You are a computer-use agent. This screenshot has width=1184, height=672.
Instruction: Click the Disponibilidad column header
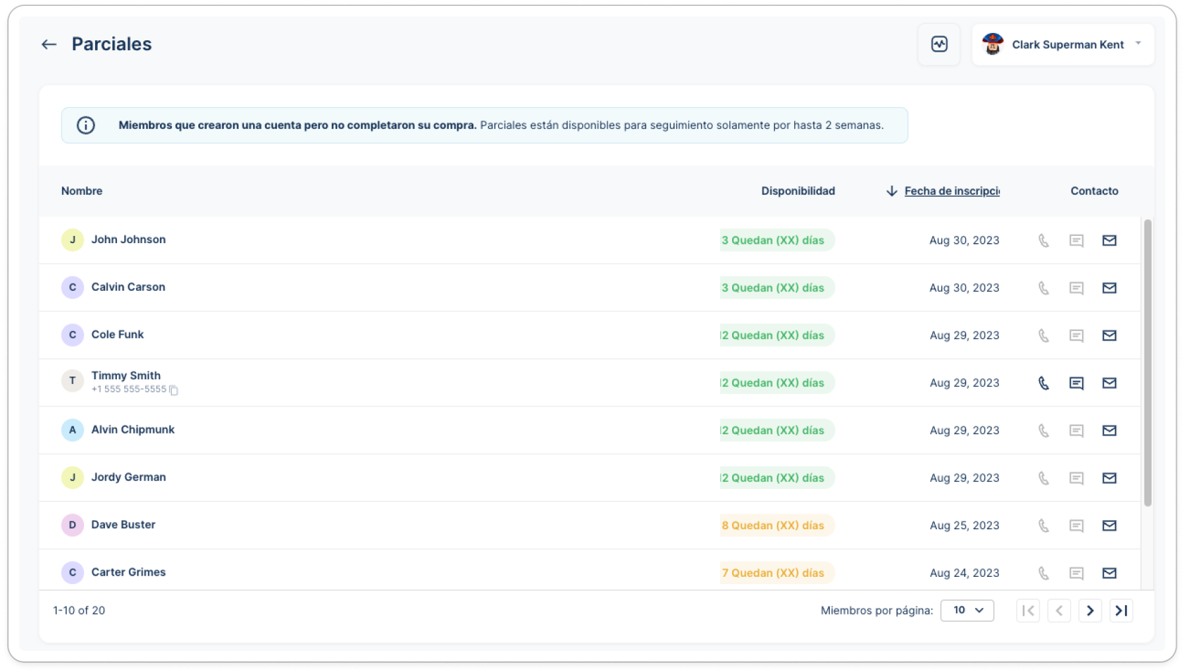click(x=797, y=191)
